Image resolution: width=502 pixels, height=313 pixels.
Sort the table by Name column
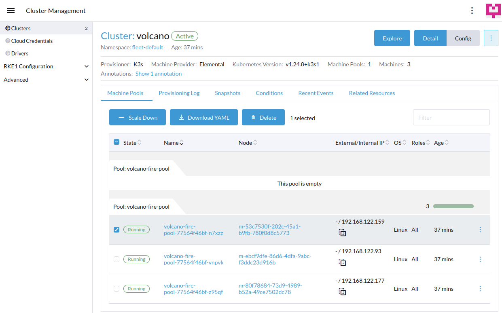[x=173, y=142]
